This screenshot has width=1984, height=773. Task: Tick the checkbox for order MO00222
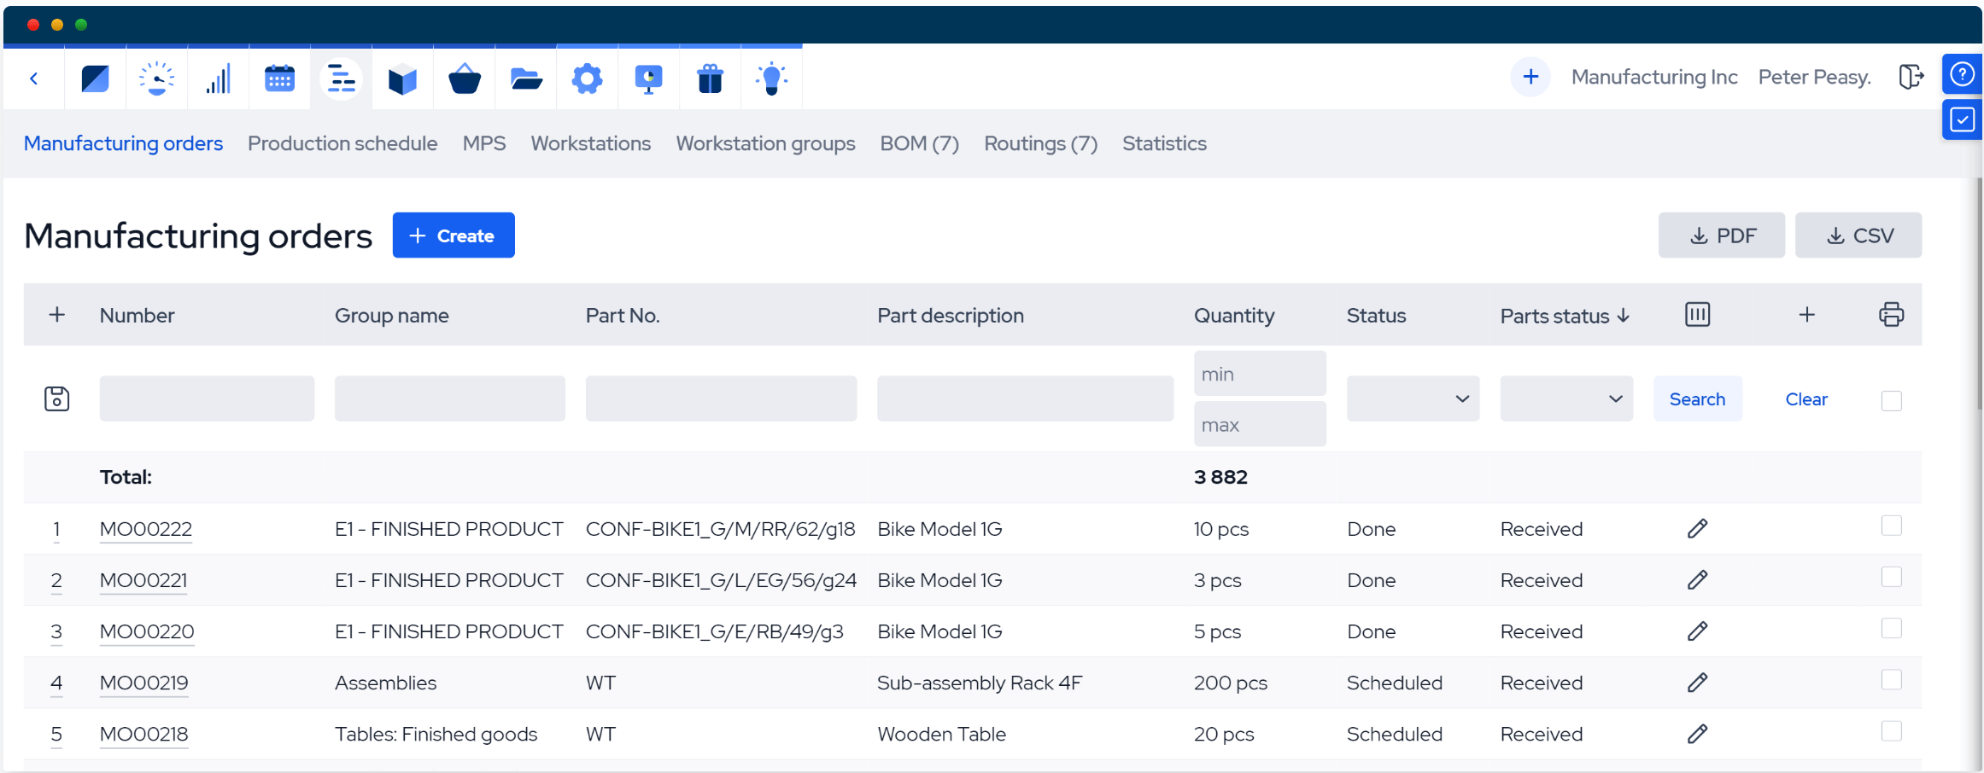pos(1891,526)
